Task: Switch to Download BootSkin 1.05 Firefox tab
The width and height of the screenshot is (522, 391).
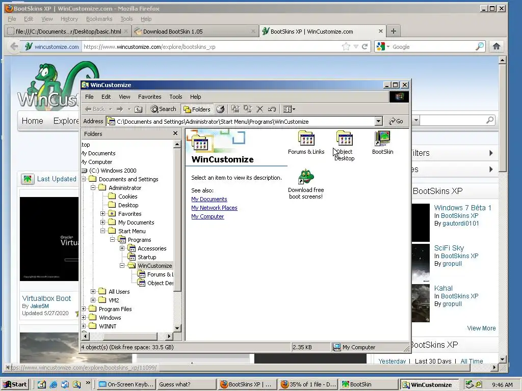Action: click(x=195, y=31)
